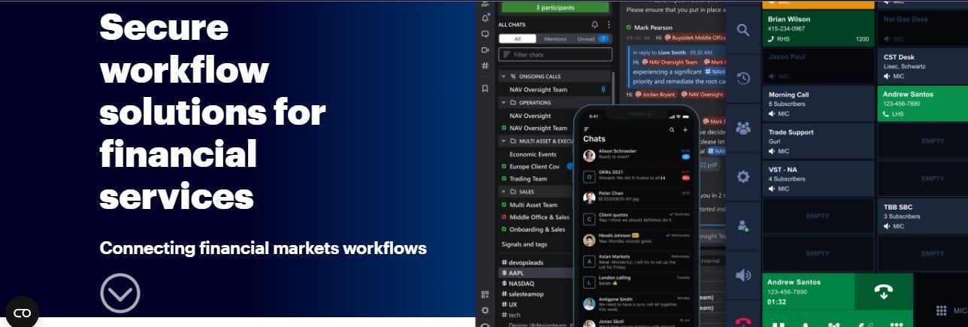Click the Filter chats input field
Screen dimensions: 968x327
click(560, 54)
